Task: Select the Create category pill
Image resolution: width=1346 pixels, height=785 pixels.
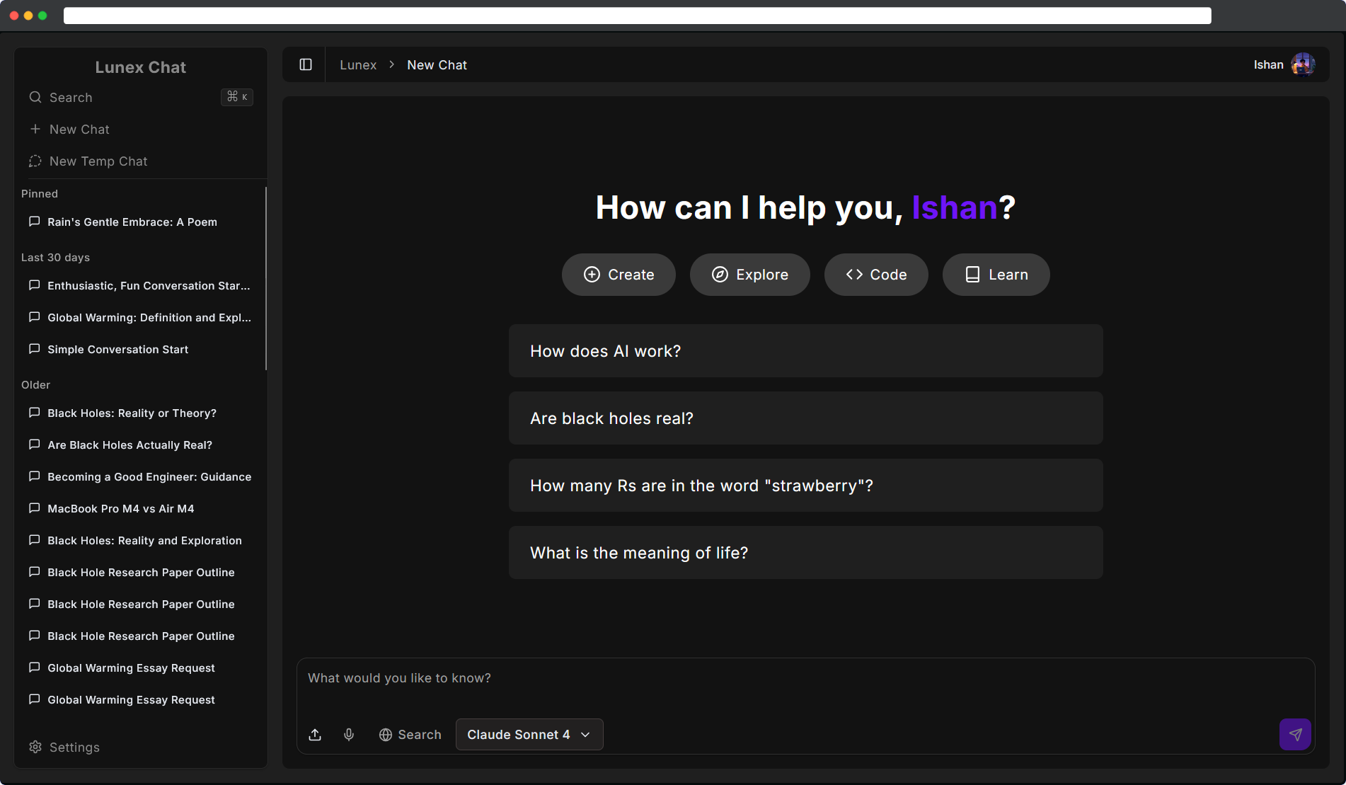Action: (x=619, y=275)
